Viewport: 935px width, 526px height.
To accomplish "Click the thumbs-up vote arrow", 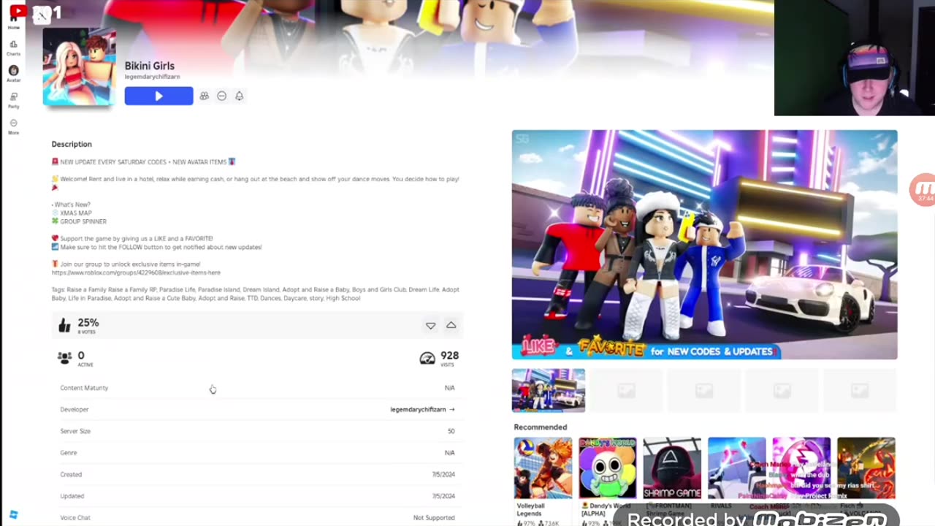I will 451,325.
